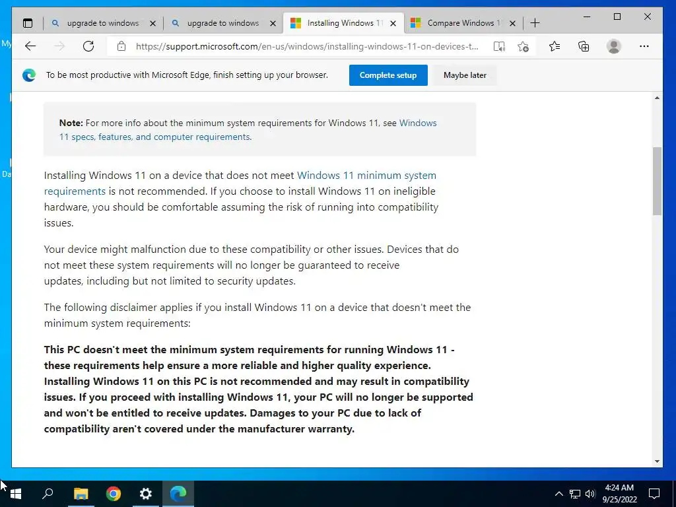
Task: Maximize the Edge window
Action: (x=617, y=17)
